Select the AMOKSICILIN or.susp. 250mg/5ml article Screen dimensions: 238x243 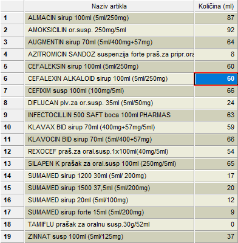[x=109, y=30]
